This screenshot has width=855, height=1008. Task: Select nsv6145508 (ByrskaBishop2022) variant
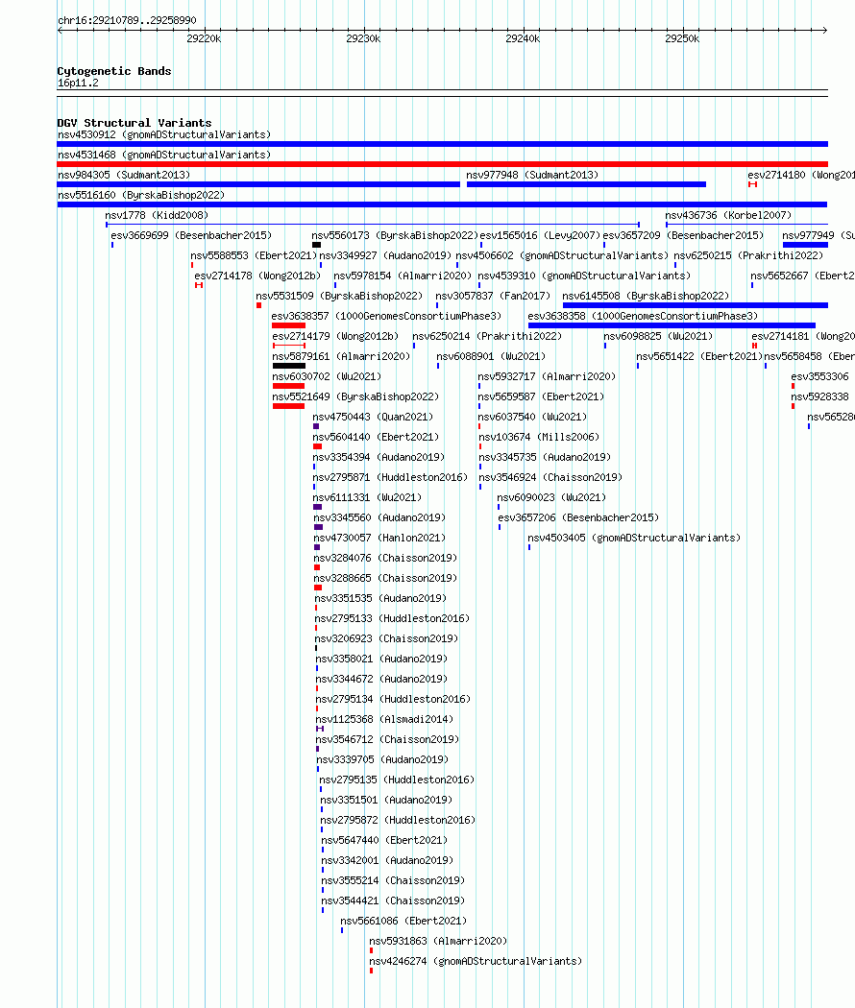[646, 296]
